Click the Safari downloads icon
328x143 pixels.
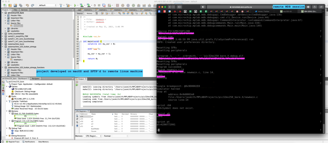pos(308,7)
